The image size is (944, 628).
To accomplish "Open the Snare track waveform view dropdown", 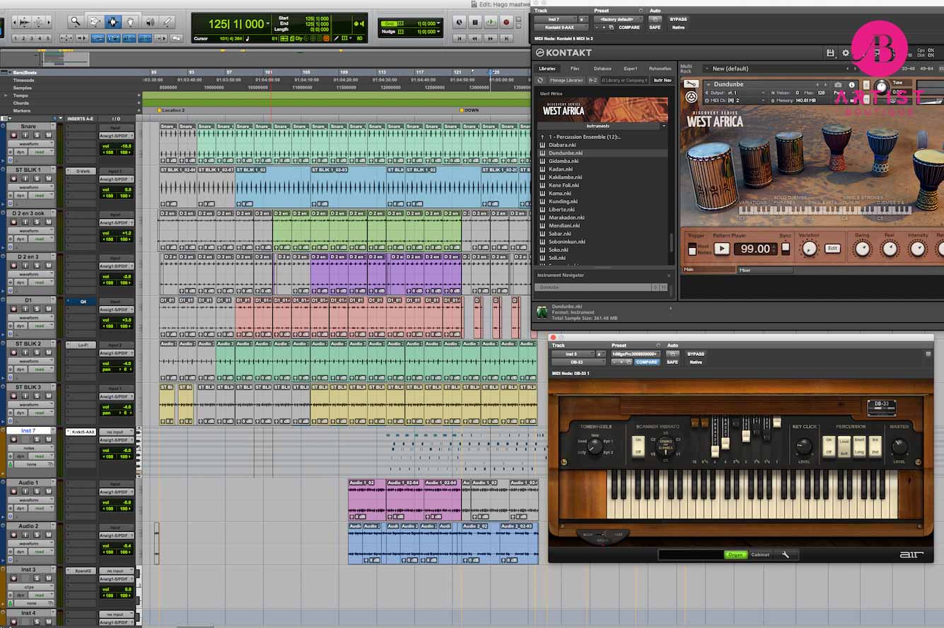I will (32, 143).
